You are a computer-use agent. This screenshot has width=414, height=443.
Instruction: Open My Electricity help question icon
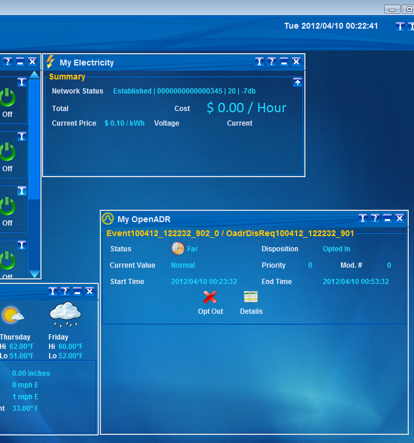coord(272,61)
